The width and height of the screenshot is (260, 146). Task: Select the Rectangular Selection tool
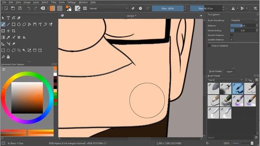[x=3, y=50]
